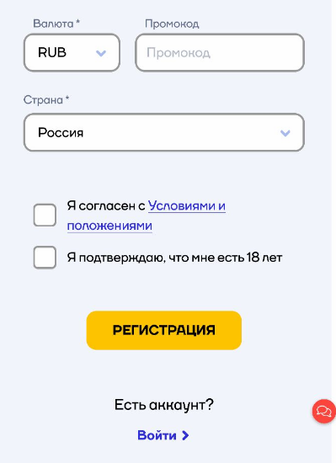The image size is (336, 463).
Task: Select the Россия value text in country box
Action: point(61,132)
